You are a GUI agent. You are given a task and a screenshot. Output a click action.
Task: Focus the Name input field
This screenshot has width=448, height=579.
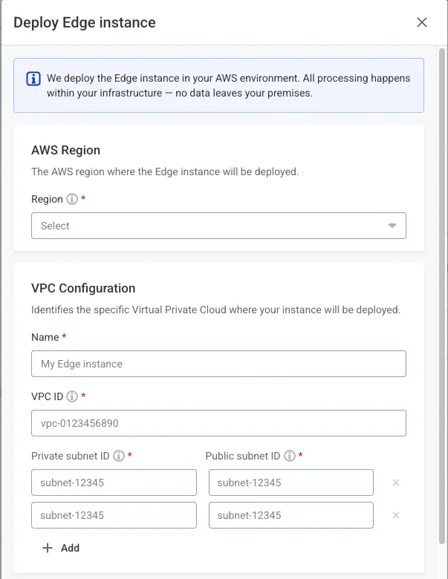[x=218, y=364]
